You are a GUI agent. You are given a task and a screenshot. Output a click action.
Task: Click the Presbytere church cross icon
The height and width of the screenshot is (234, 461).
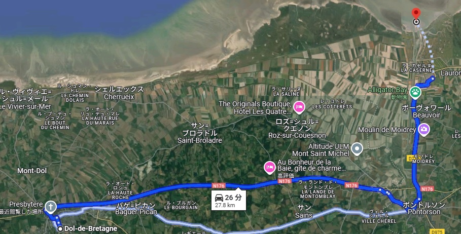click(51, 207)
